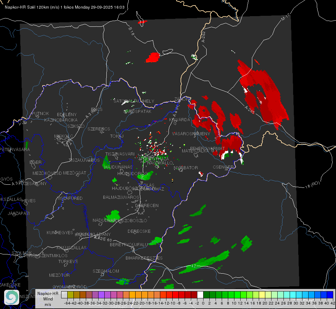The image size is (336, 309).
Task: Select the dark blue swatch ending the legend
Action: pyautogui.click(x=330, y=295)
